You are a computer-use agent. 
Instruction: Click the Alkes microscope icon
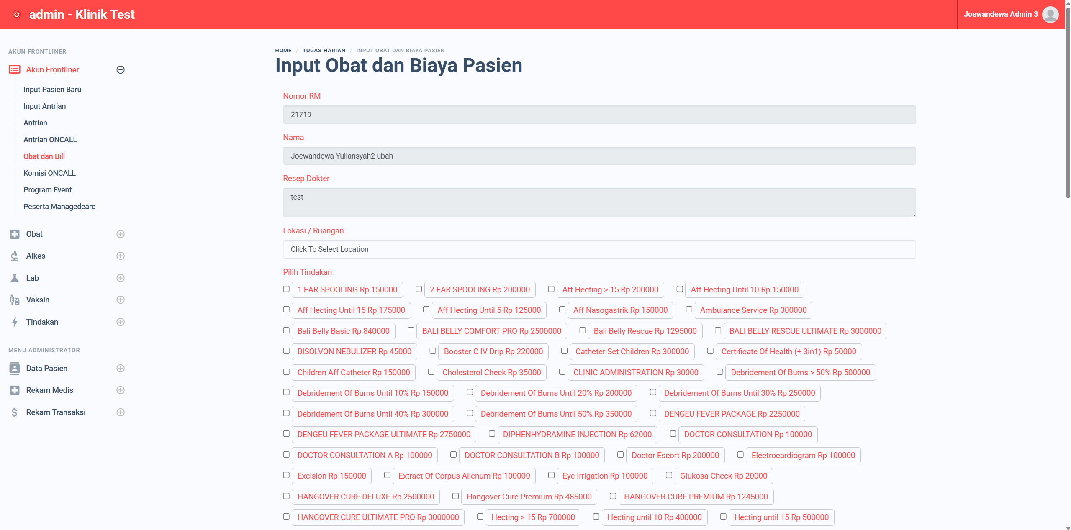click(15, 256)
